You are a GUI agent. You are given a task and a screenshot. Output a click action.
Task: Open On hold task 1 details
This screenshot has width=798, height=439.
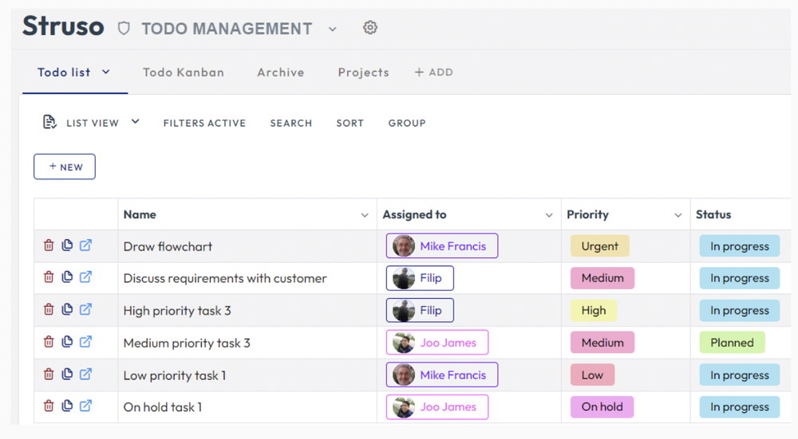[x=85, y=406]
